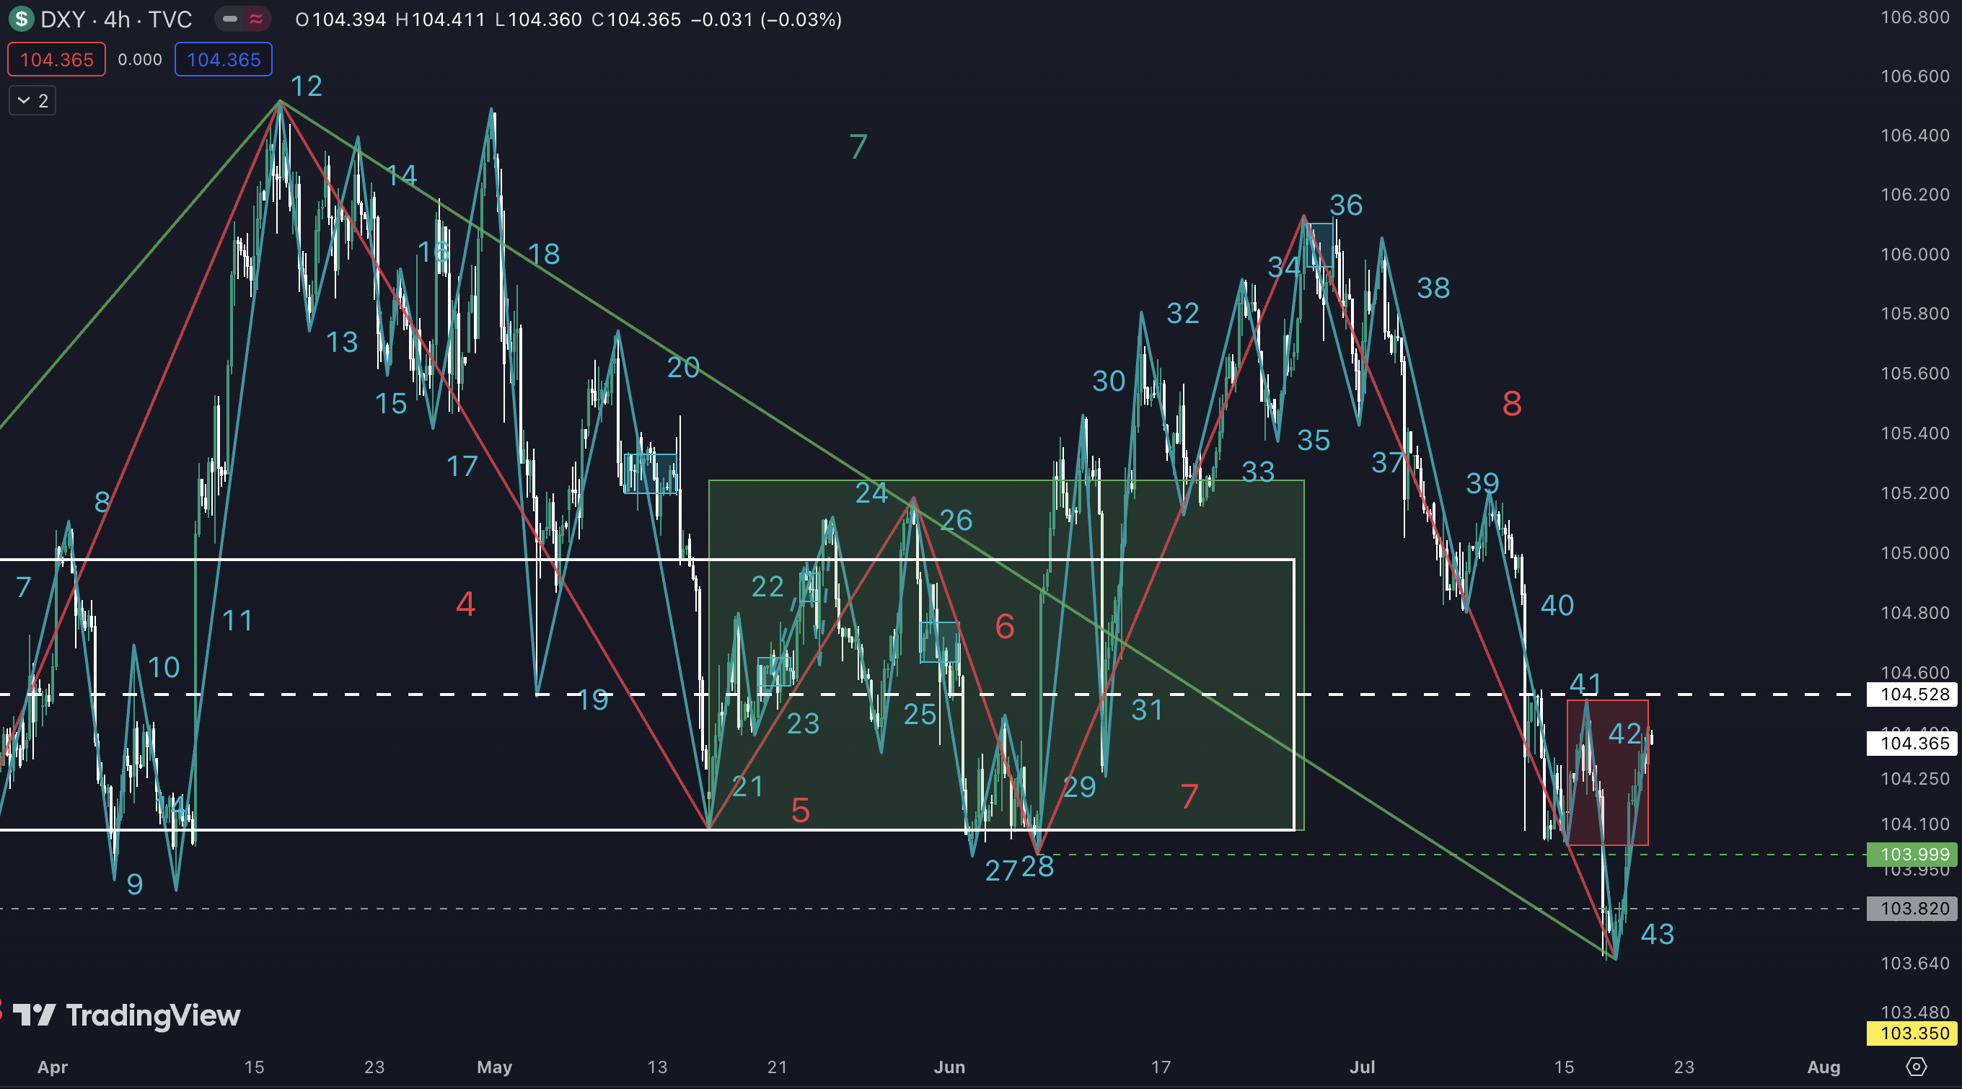Select the 104.528 dashed line price label
Viewport: 1962px width, 1089px height.
click(x=1913, y=695)
